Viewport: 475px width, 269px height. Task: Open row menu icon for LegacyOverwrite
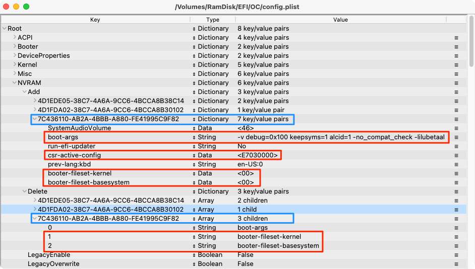tap(456, 264)
